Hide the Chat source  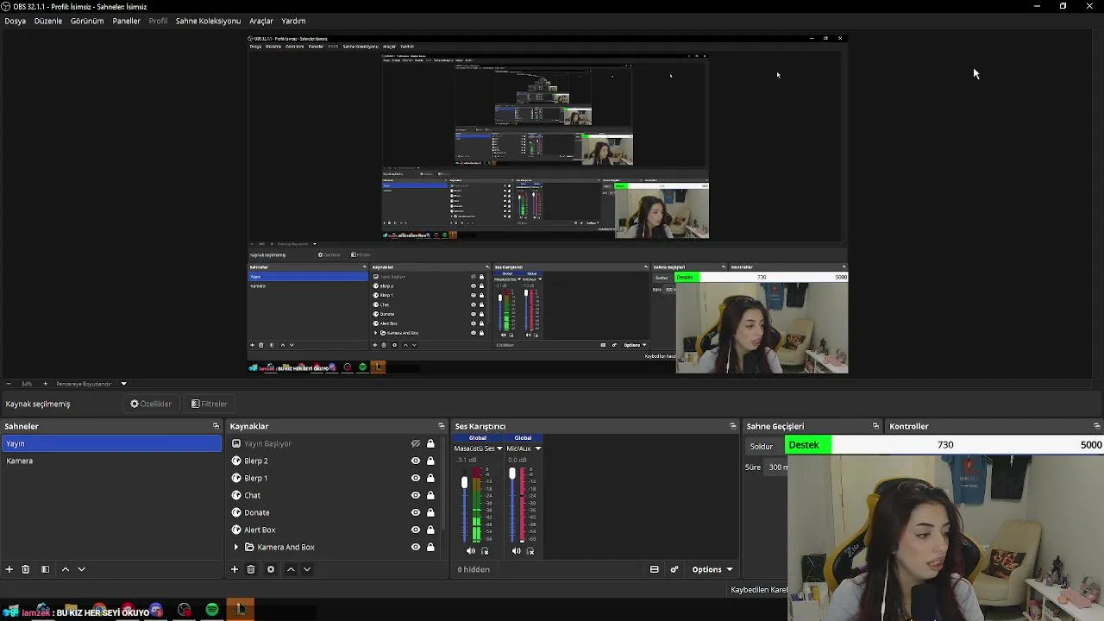pos(415,495)
